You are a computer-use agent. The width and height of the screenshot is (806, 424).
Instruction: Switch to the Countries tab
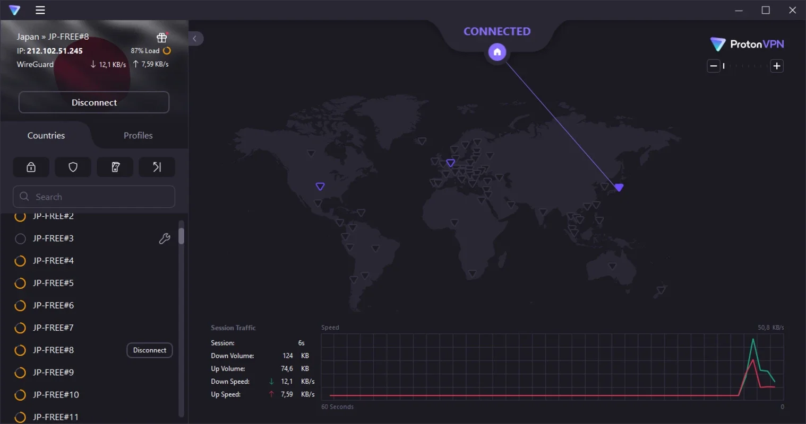pos(46,135)
